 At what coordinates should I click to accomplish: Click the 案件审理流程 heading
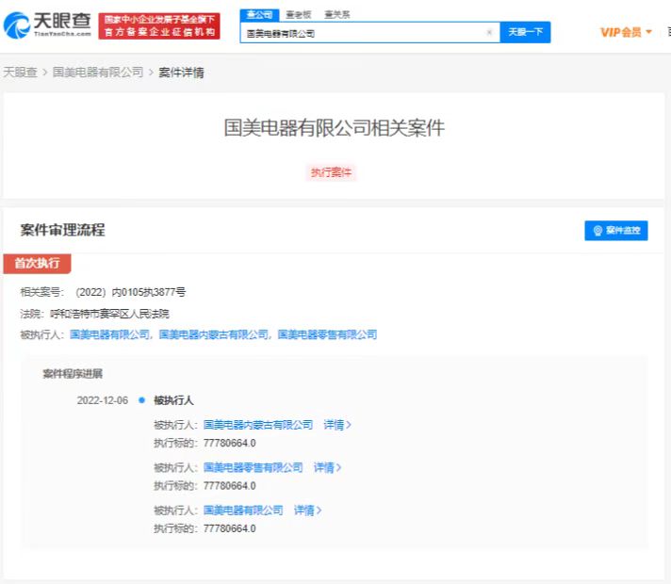tap(62, 230)
